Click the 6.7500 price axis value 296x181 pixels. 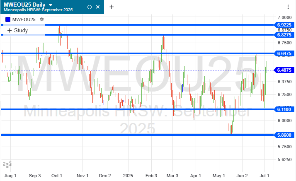[x=284, y=43]
